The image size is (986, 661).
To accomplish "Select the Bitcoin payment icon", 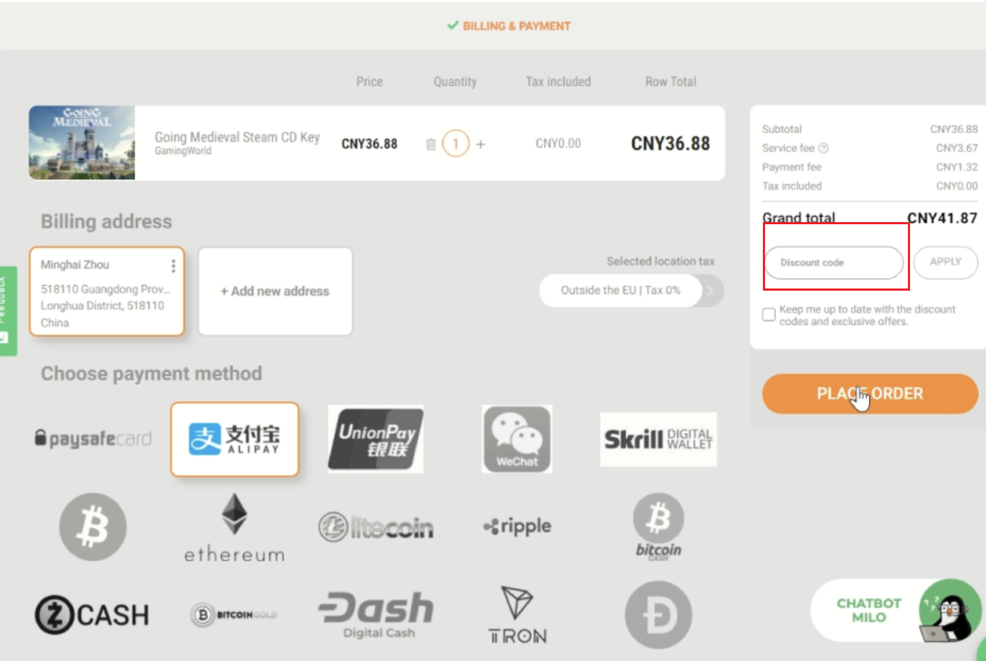I will point(93,527).
